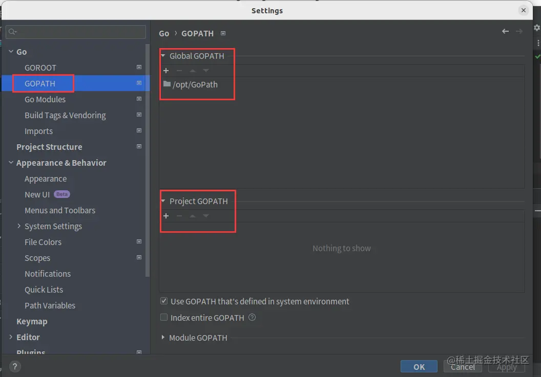Collapse the Global GOPATH section

[x=163, y=55]
